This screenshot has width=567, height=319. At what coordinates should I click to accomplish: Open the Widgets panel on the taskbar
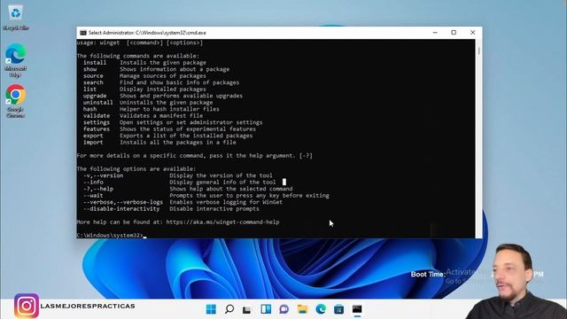click(x=266, y=309)
